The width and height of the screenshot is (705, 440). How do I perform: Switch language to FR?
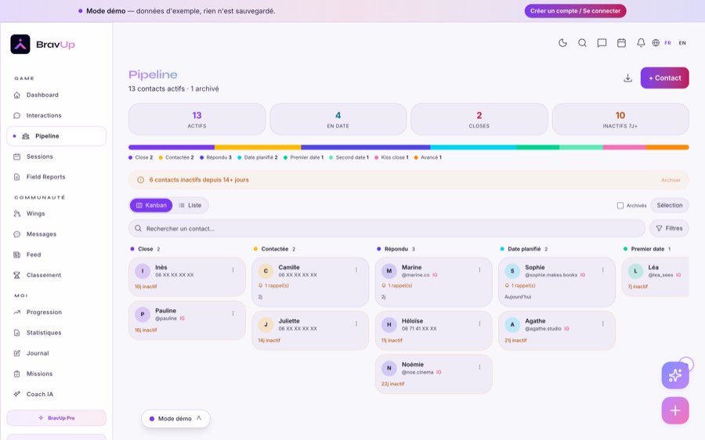[x=667, y=43]
